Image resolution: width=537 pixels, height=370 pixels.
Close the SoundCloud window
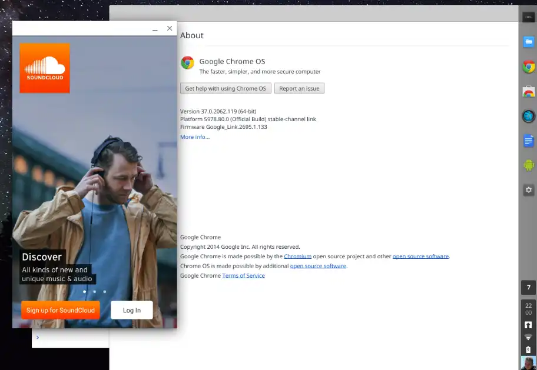pos(170,28)
